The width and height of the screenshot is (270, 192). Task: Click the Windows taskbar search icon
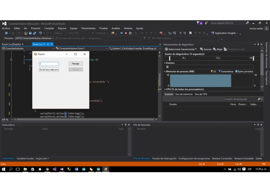coord(10,169)
